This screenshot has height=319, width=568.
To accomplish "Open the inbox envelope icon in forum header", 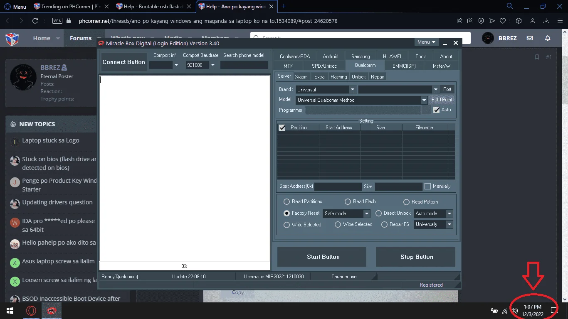I will point(530,38).
